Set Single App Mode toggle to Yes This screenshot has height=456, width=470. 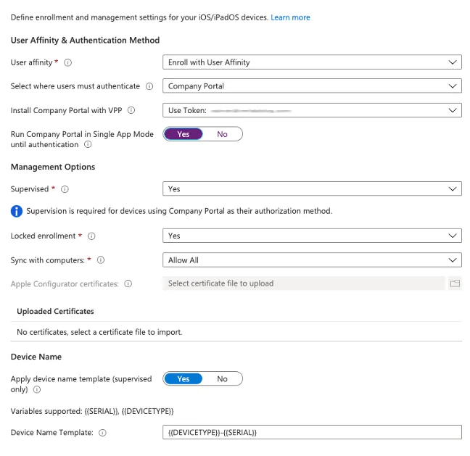[x=184, y=134]
